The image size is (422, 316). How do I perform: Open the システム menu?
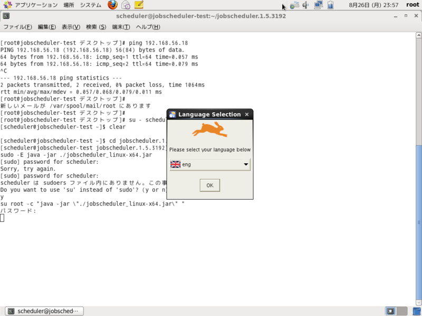pyautogui.click(x=90, y=5)
